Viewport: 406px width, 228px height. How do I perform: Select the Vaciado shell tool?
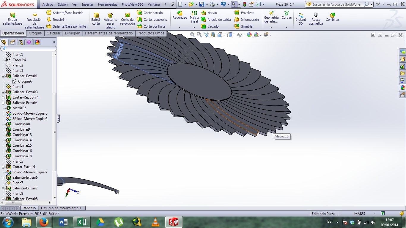click(x=210, y=26)
